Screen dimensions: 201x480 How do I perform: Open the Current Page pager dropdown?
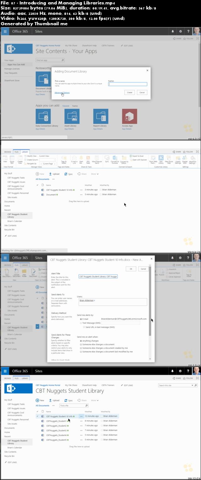pos(47,164)
